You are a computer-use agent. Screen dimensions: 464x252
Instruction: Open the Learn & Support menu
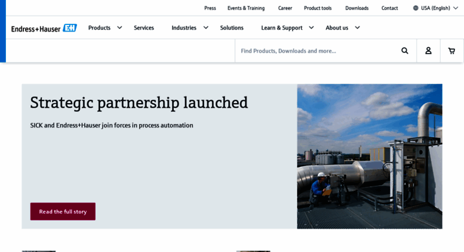click(282, 28)
